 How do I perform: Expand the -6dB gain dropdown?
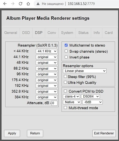92,102
